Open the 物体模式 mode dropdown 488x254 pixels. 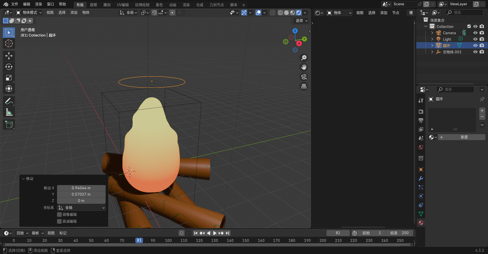(29, 13)
